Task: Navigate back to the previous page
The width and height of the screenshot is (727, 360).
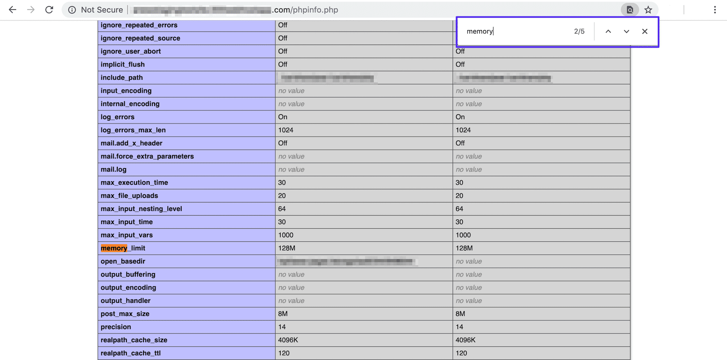Action: pos(12,9)
